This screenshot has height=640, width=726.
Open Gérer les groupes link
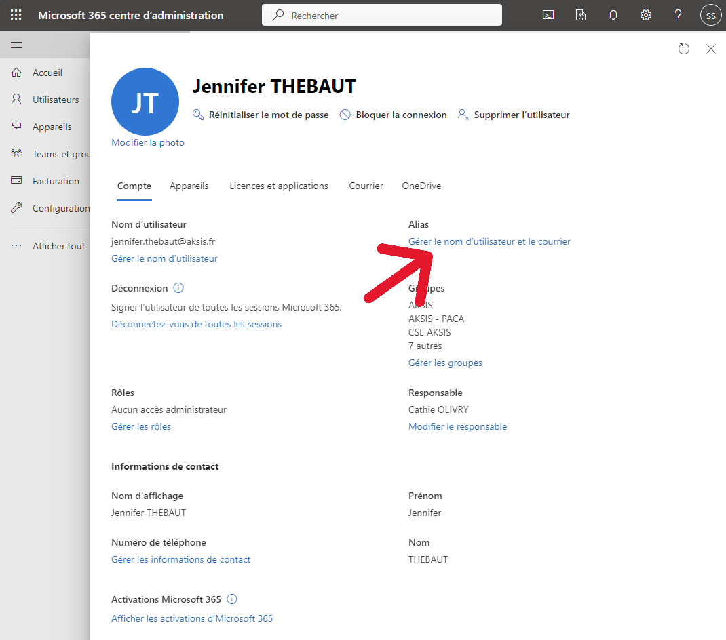(445, 363)
